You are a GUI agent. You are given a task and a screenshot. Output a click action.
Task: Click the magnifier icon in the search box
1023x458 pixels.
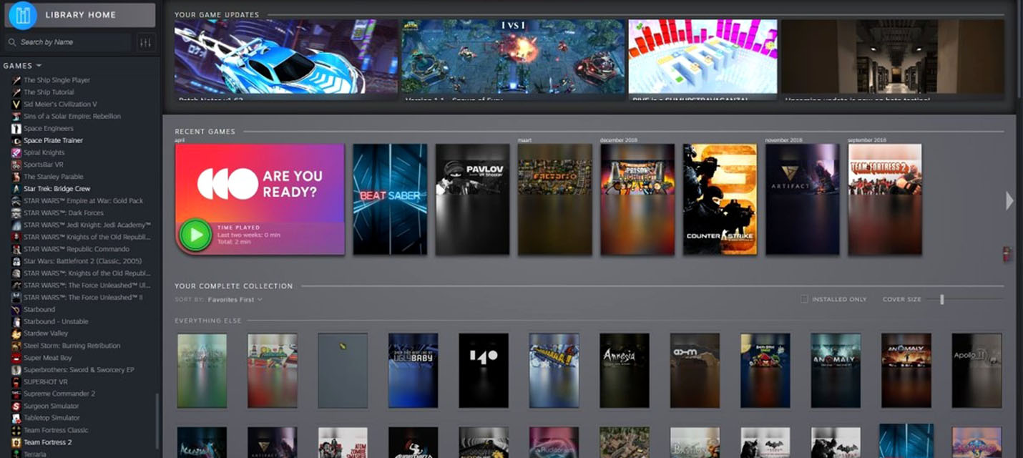click(x=12, y=42)
